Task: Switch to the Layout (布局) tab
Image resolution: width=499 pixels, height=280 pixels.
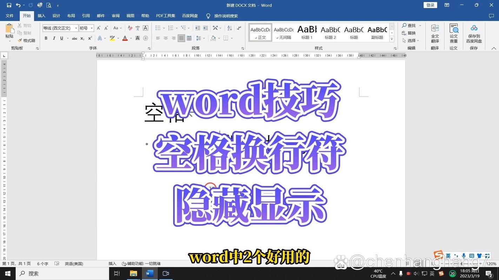Action: tap(71, 16)
